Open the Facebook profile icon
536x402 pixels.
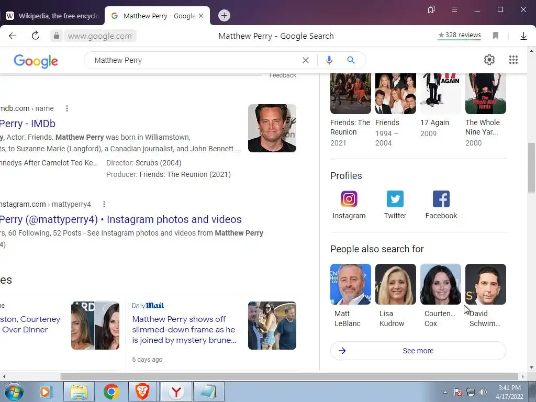click(x=441, y=205)
